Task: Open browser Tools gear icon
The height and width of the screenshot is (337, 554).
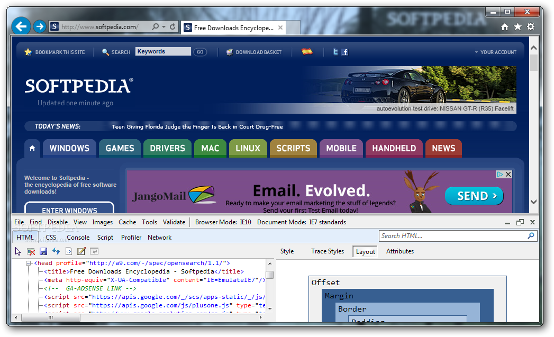Action: [x=531, y=27]
